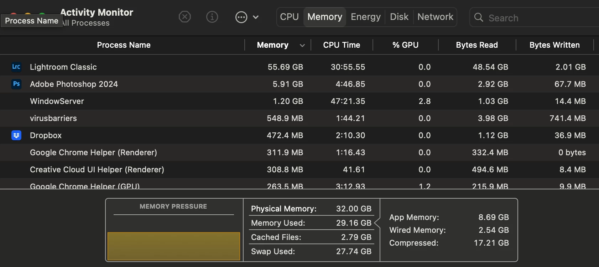Switch to the CPU tab

click(x=289, y=17)
